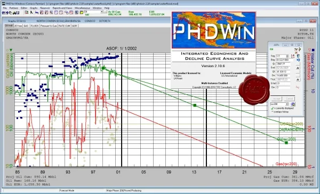Expand the rsc200 scenario dropdown
The height and width of the screenshot is (194, 320).
pos(287,104)
